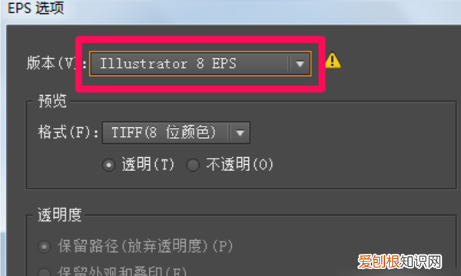Viewport: 461px width, 276px height.
Task: Choose the 不透明(O) radio button
Action: coord(193,165)
